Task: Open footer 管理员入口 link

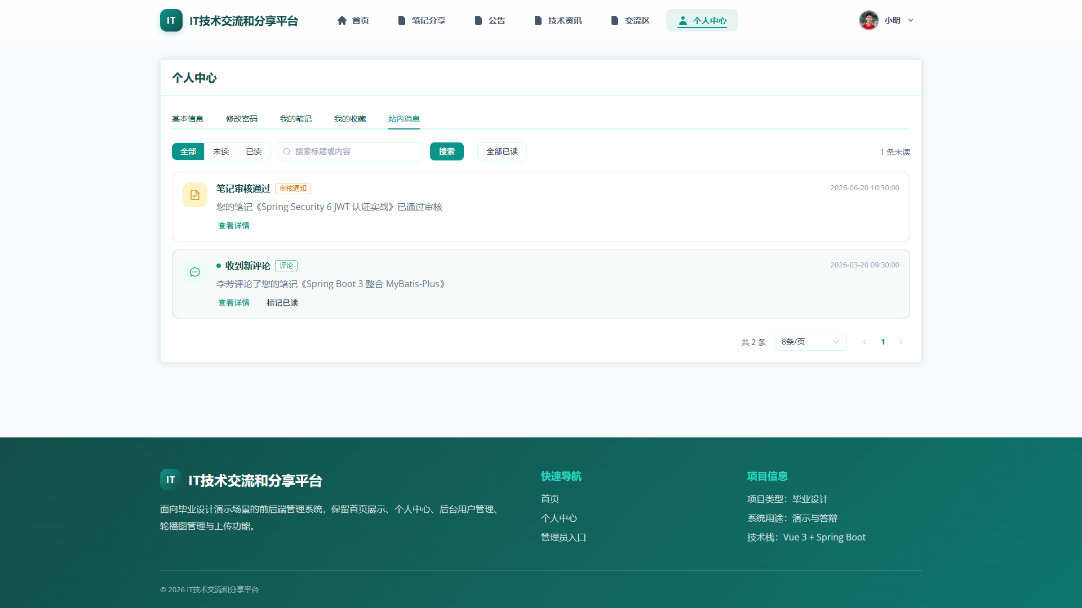Action: 564,537
